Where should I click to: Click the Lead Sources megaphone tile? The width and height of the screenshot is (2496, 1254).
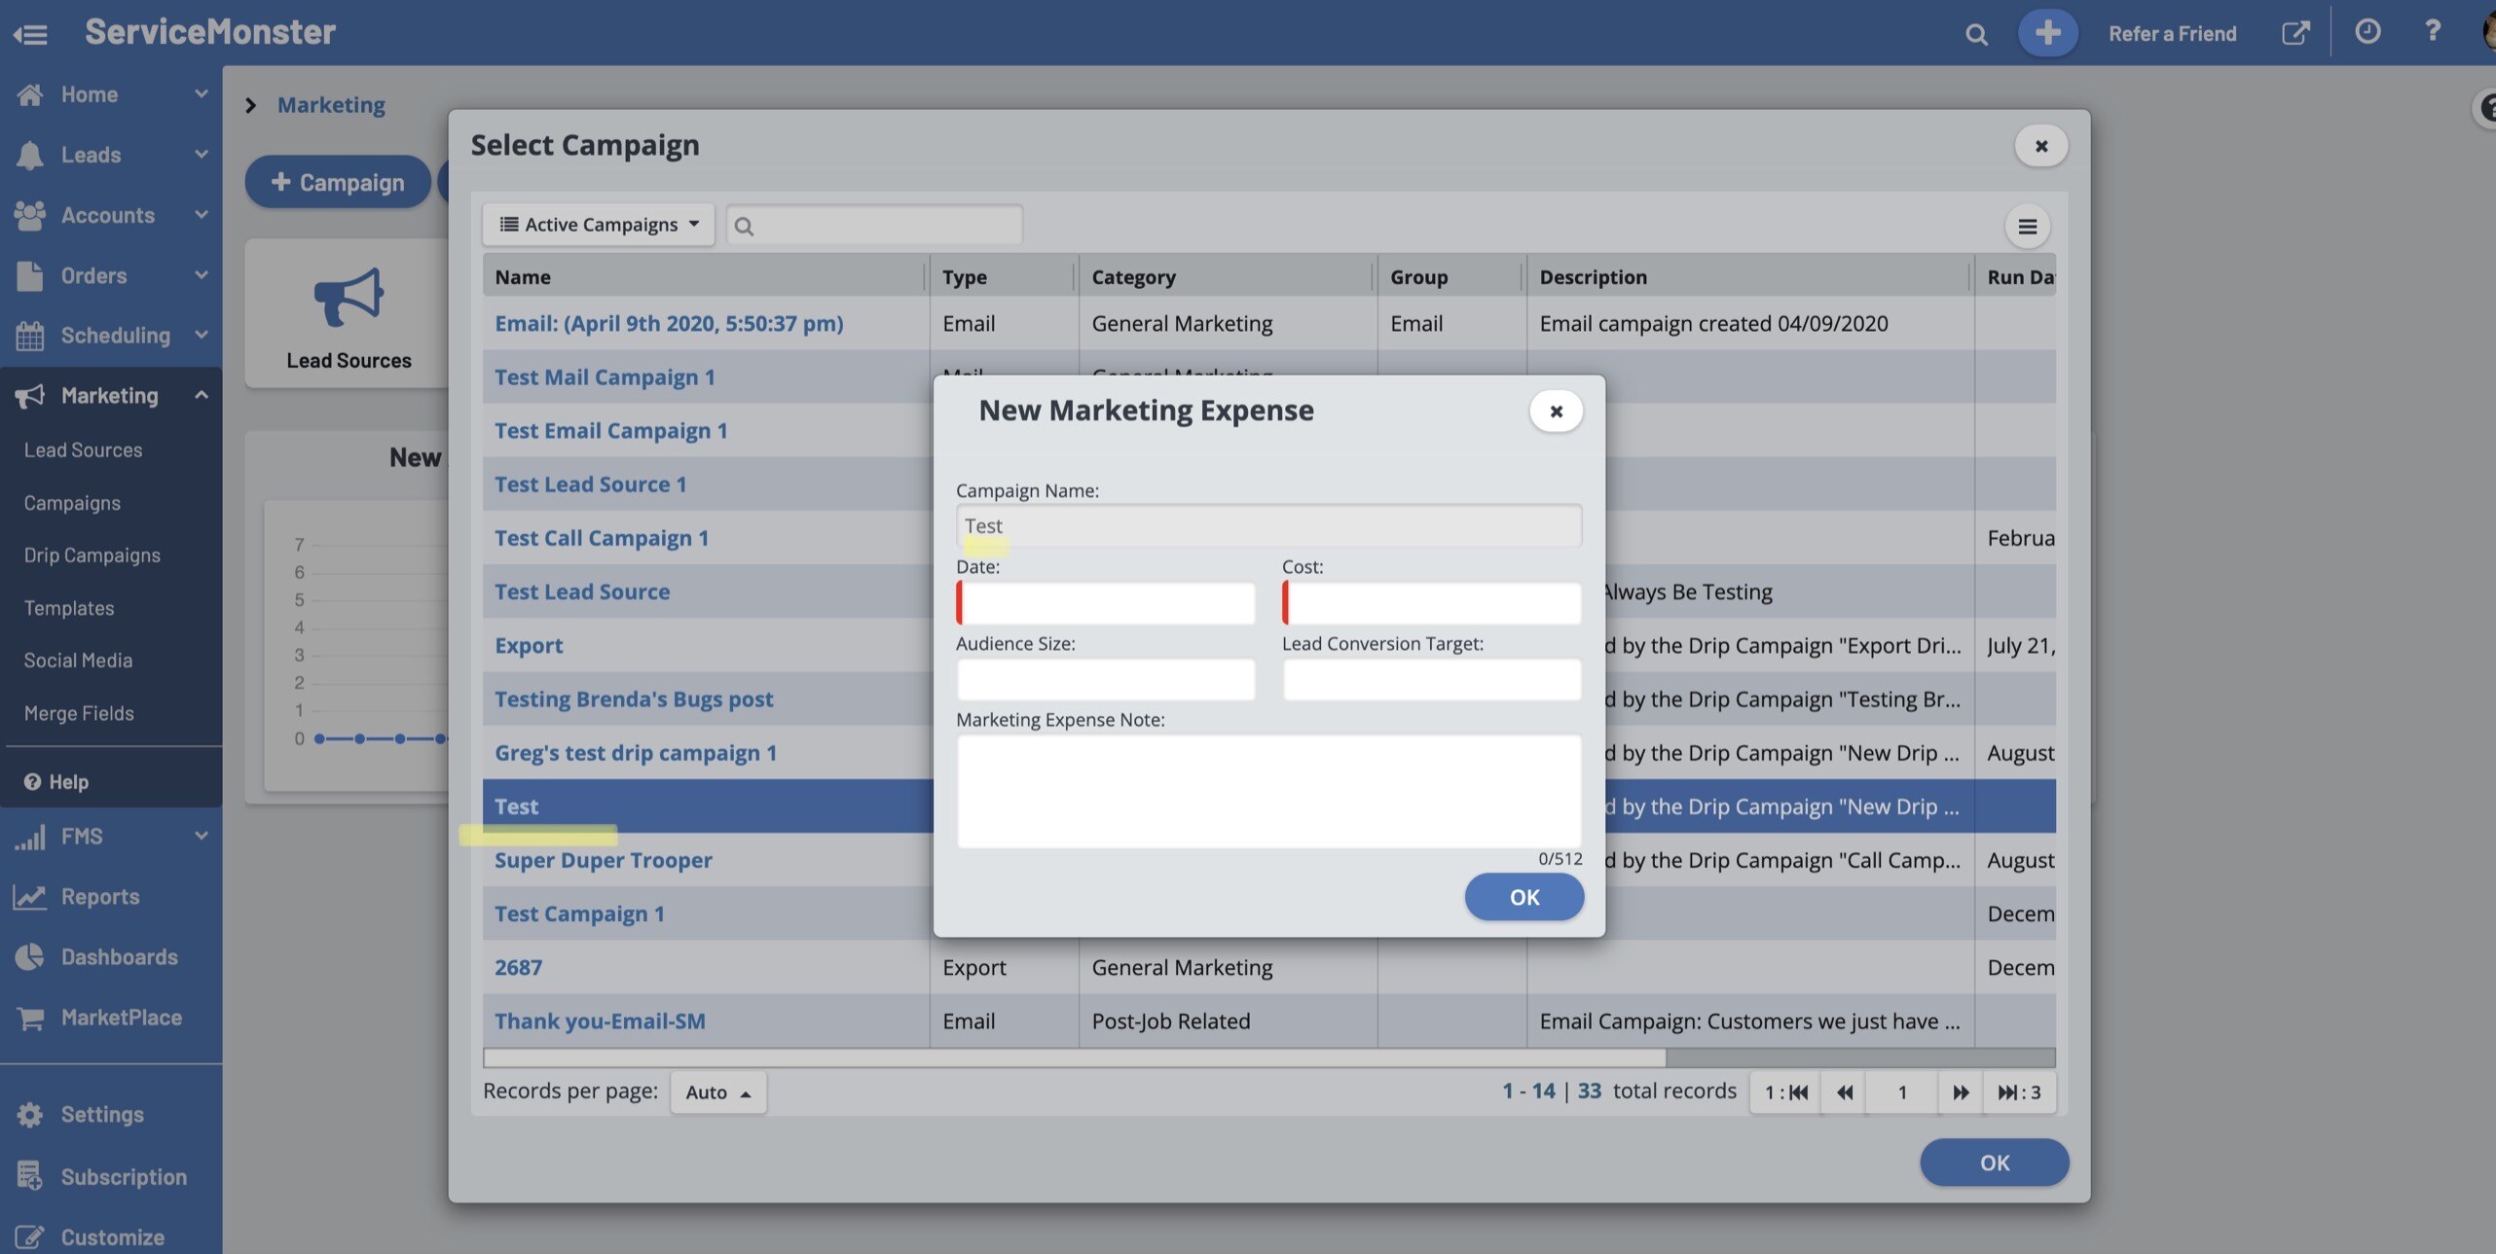[348, 316]
